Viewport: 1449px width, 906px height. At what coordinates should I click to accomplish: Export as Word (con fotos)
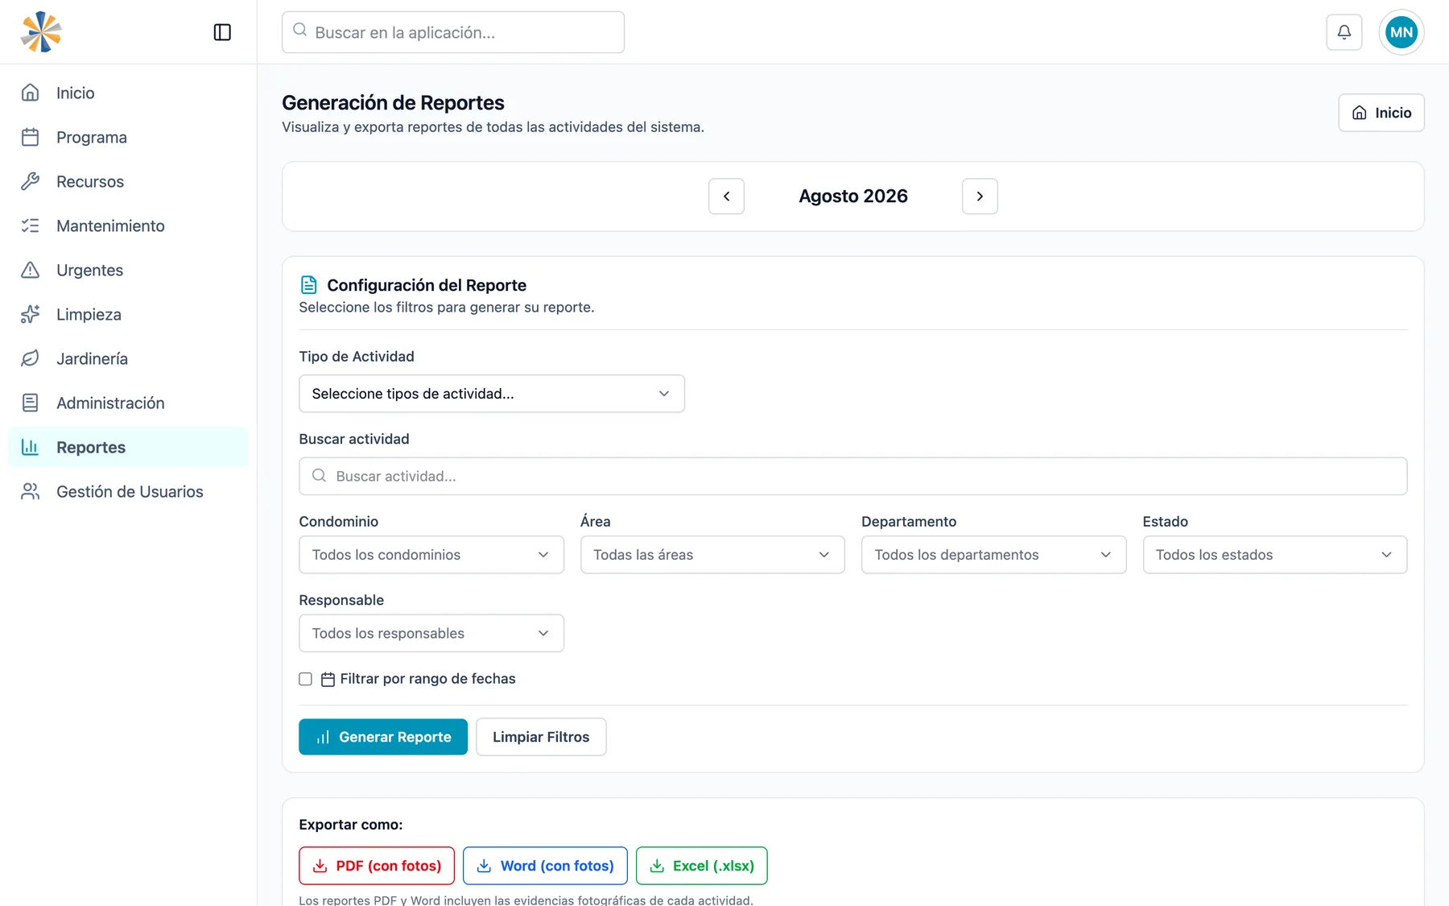pyautogui.click(x=545, y=866)
